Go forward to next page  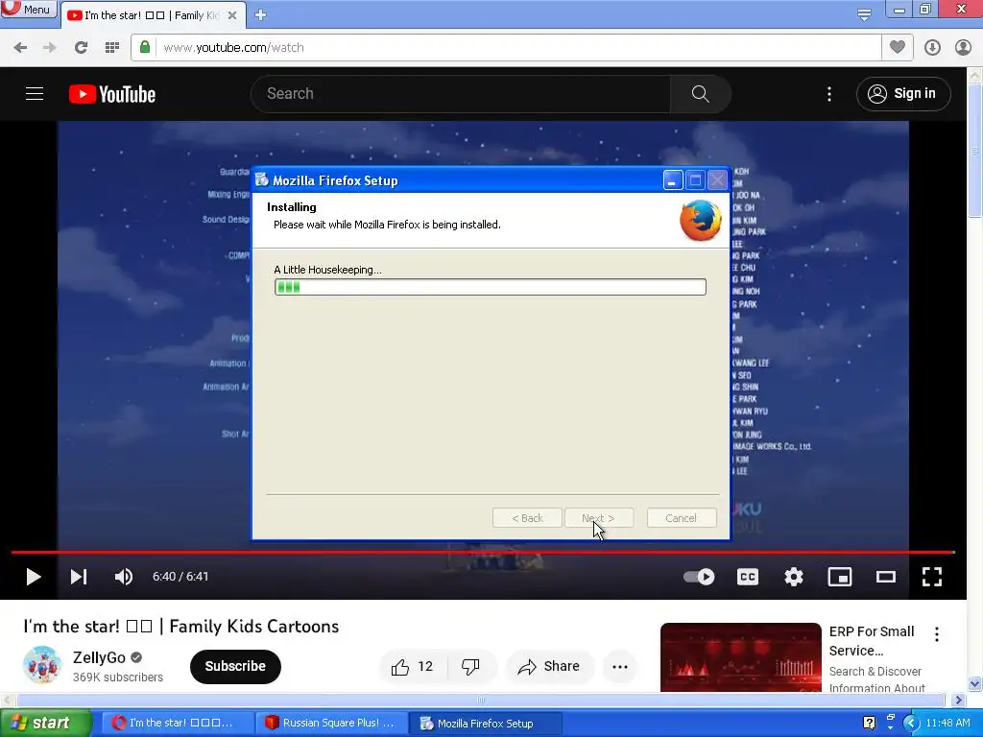pyautogui.click(x=50, y=48)
